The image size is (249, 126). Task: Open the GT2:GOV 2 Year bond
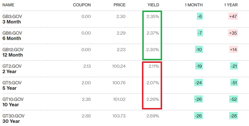pyautogui.click(x=12, y=69)
